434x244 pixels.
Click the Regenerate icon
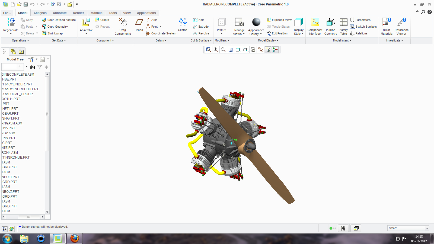click(11, 22)
